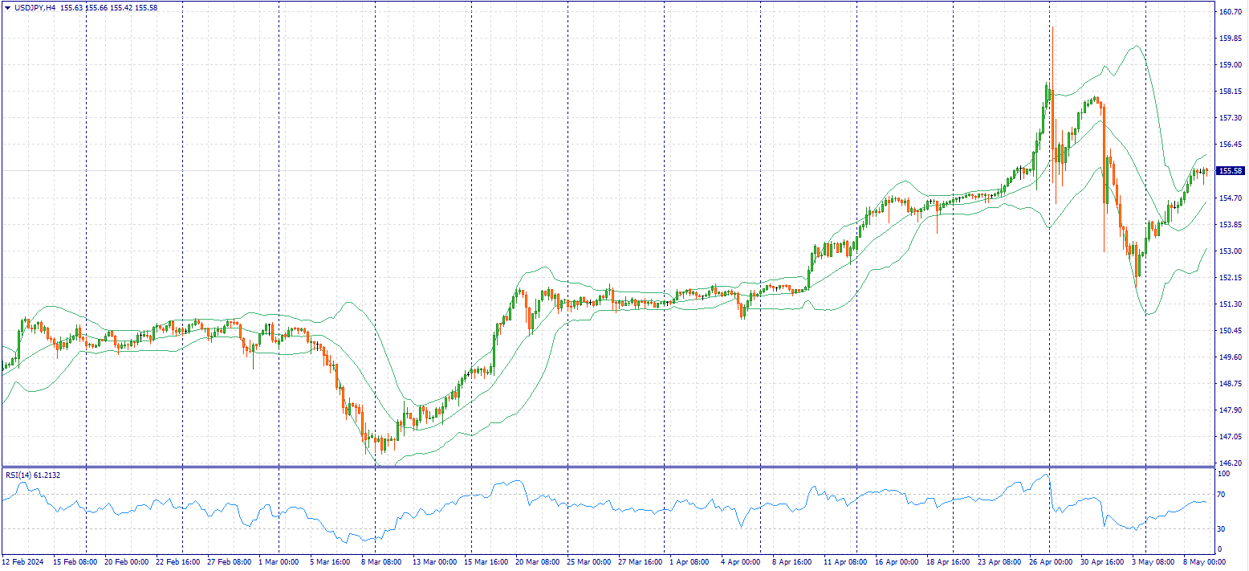Click the RSI 100 scale label
Image resolution: width=1249 pixels, height=571 pixels.
click(1225, 475)
